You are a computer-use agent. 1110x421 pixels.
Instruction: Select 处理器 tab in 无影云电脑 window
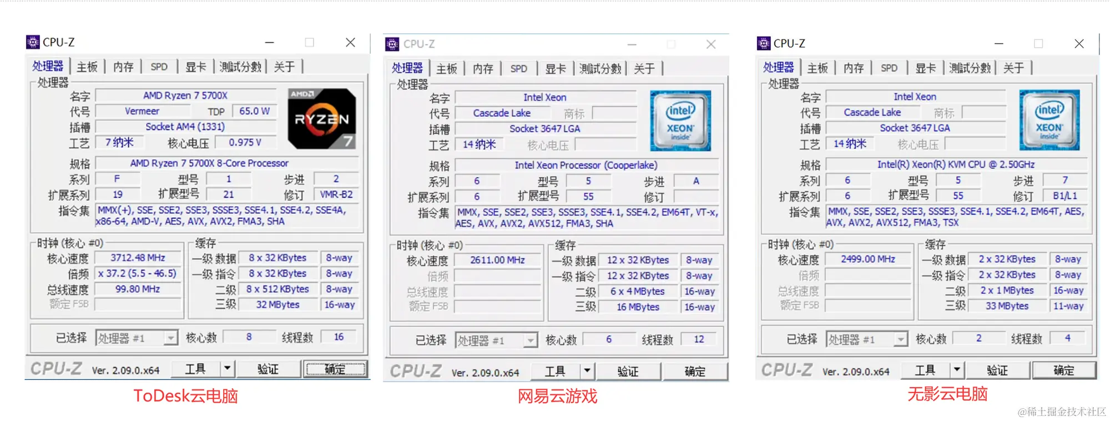(x=779, y=67)
